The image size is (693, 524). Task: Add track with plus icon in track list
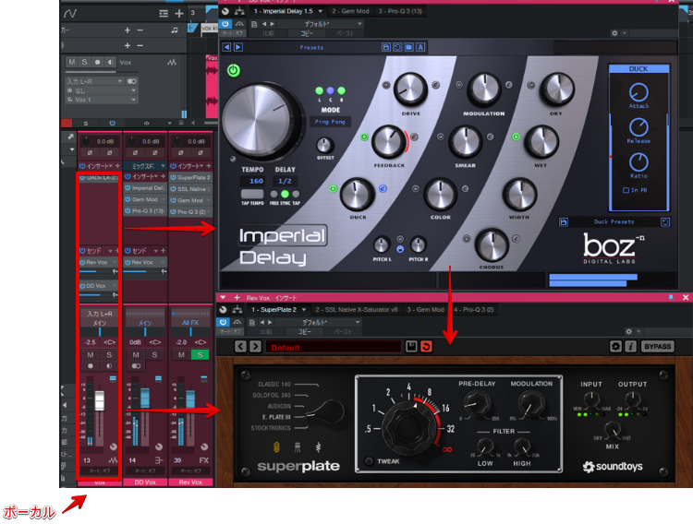[x=179, y=14]
